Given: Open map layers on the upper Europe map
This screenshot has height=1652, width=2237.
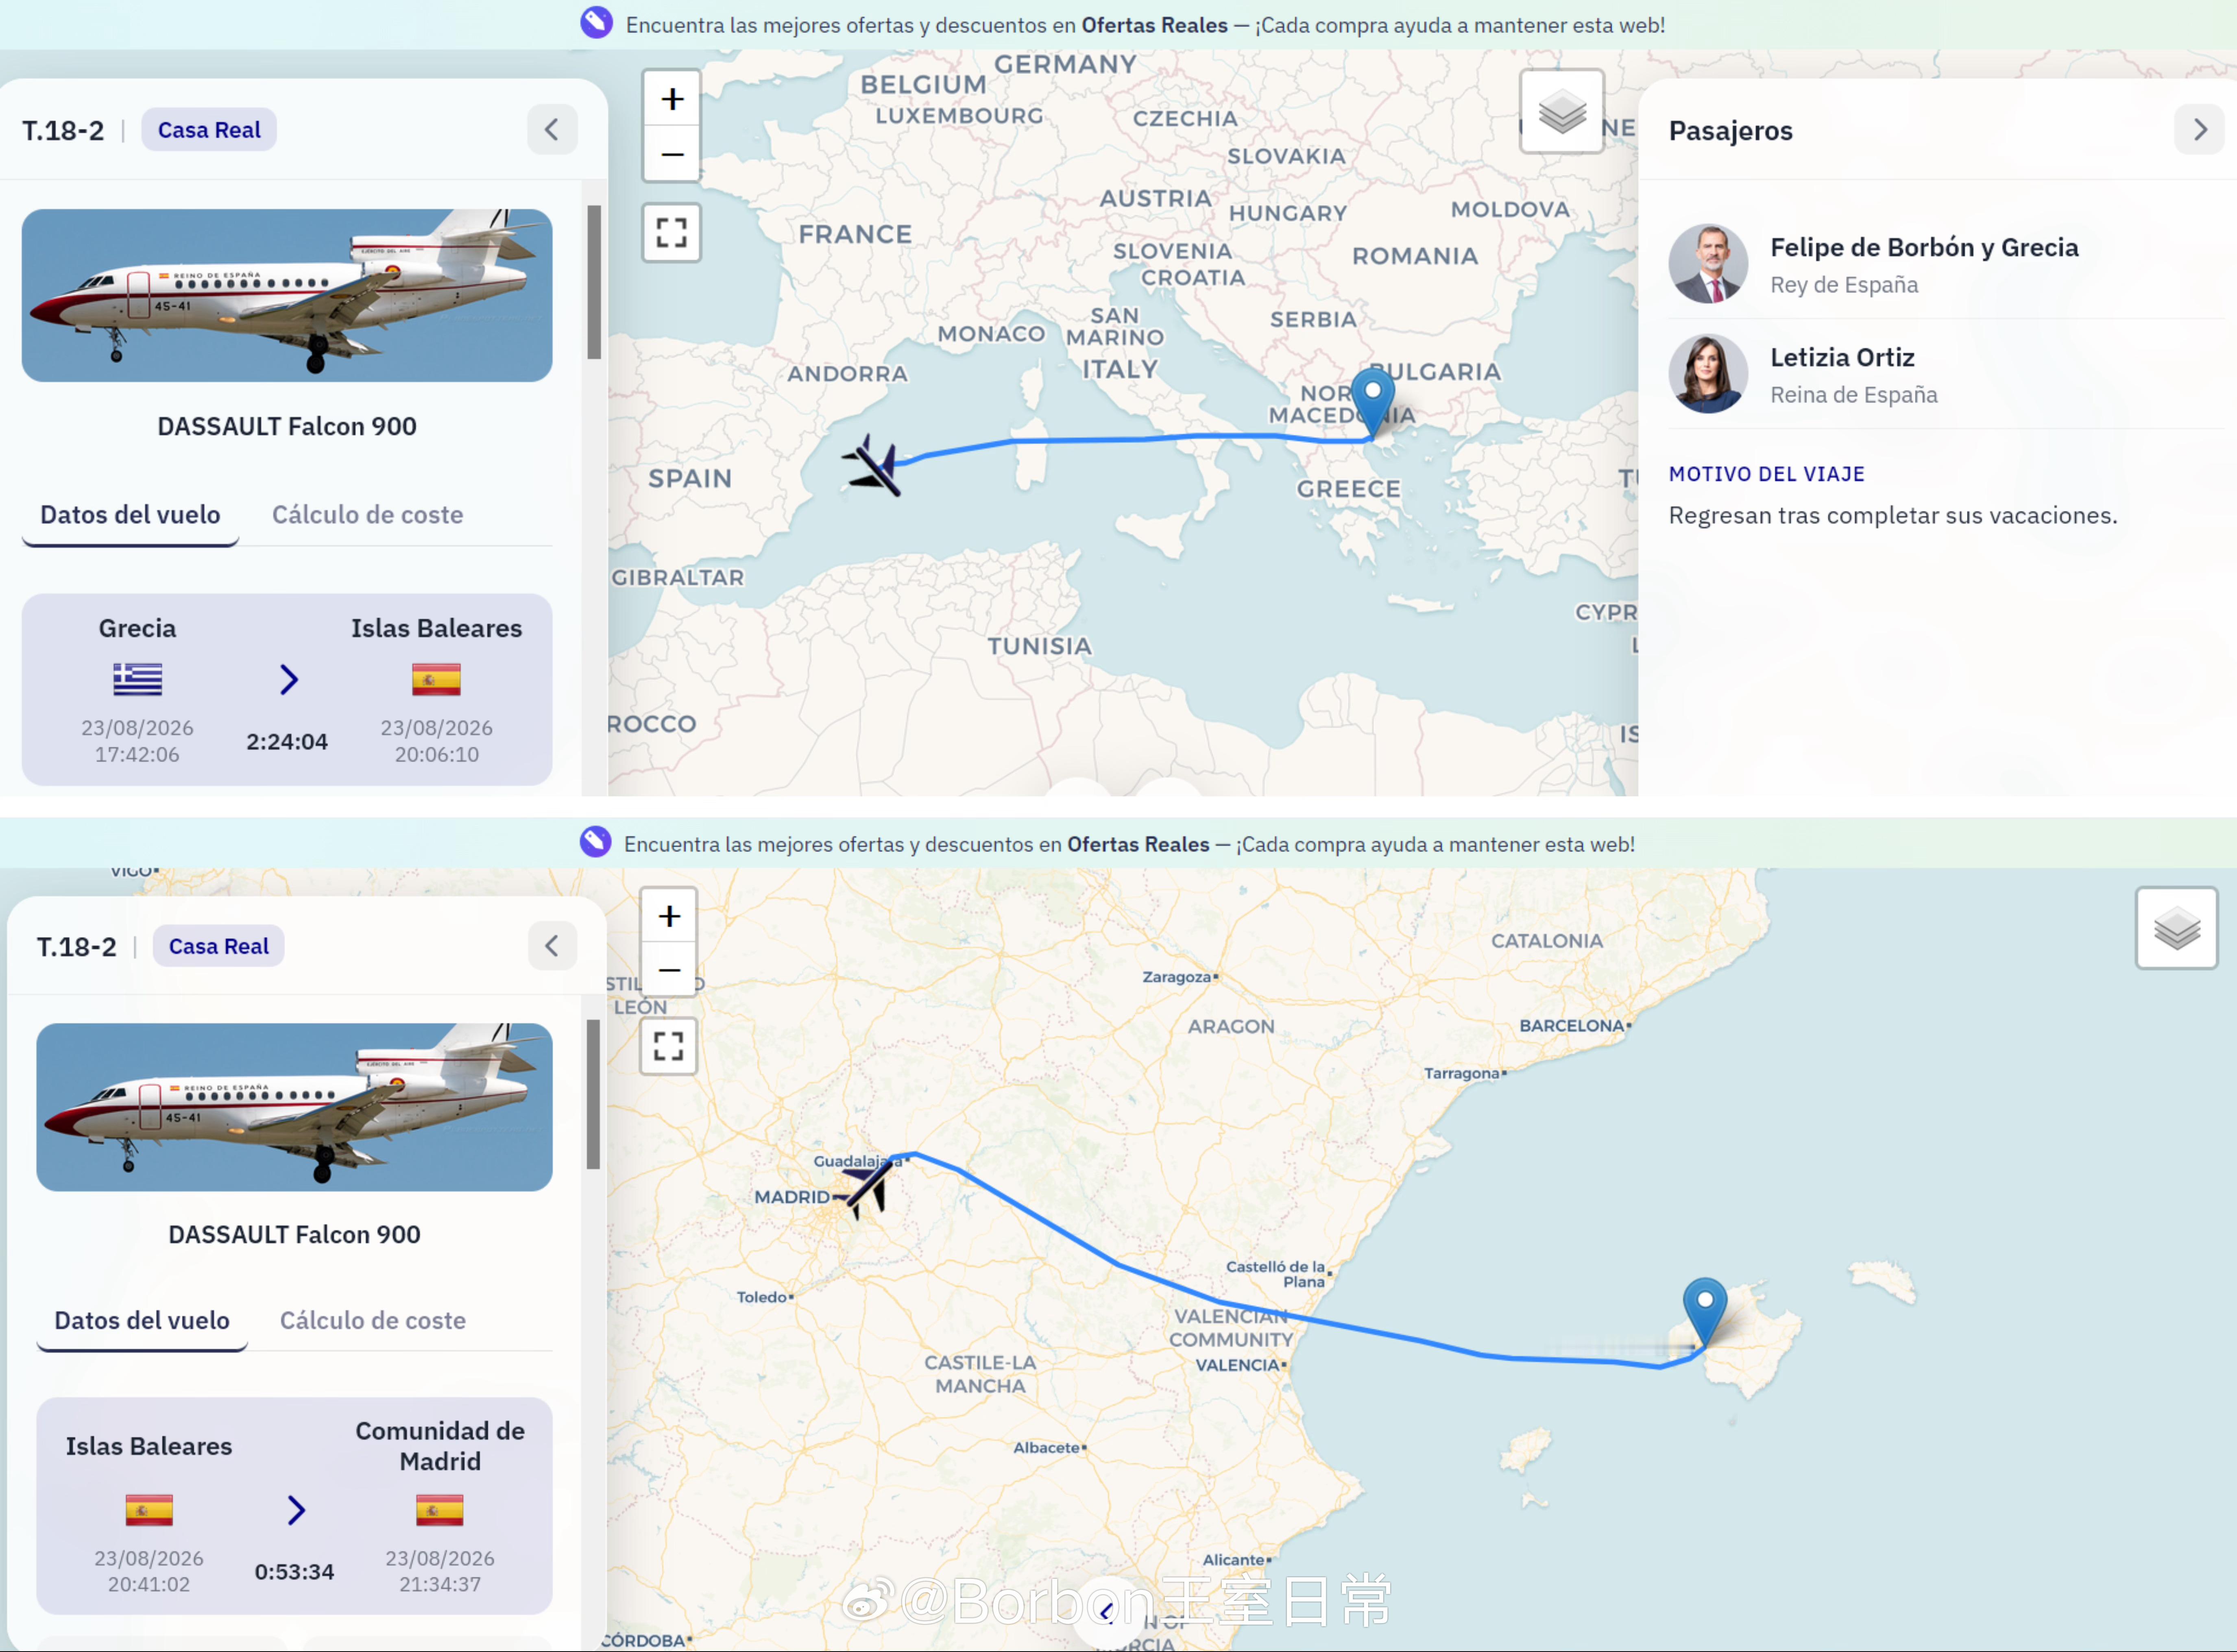Looking at the screenshot, I should pos(1562,111).
